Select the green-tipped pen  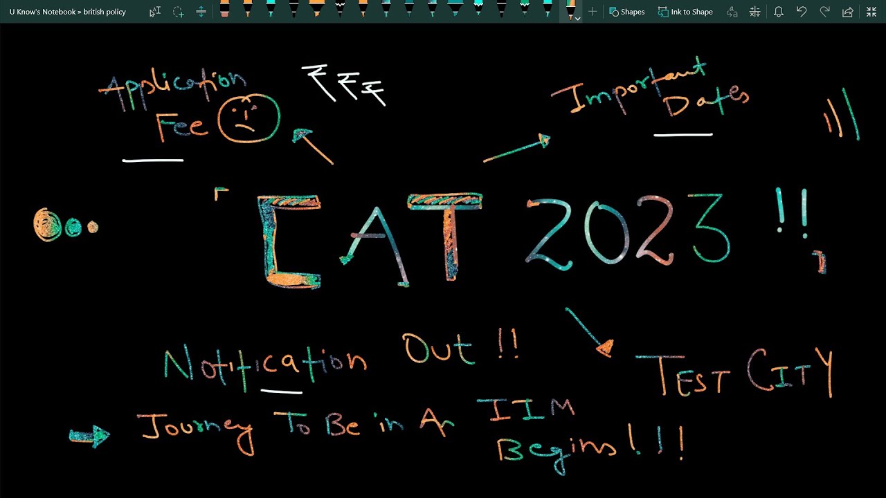point(524,9)
